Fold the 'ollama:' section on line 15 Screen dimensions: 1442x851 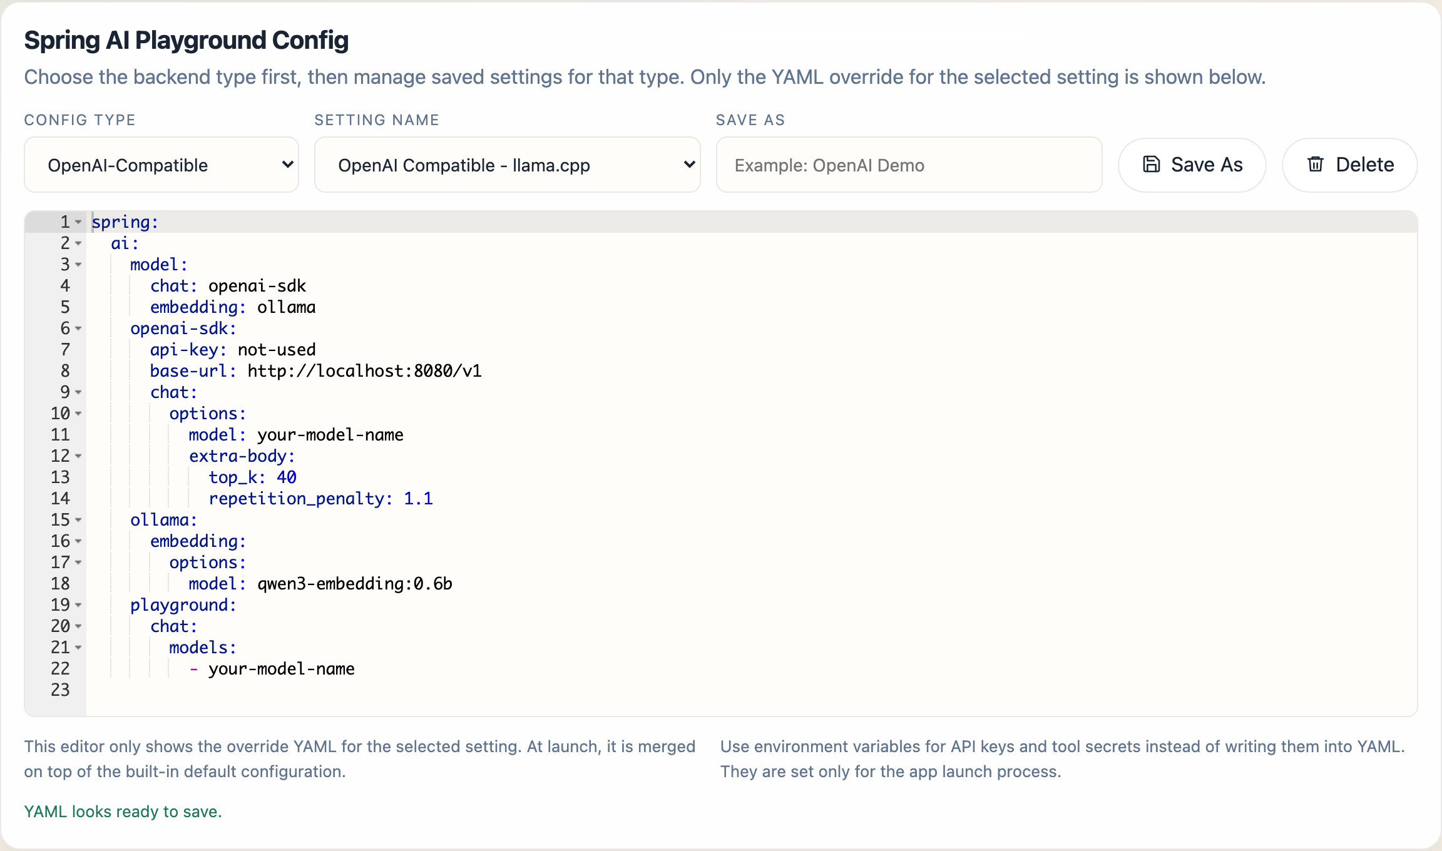78,520
